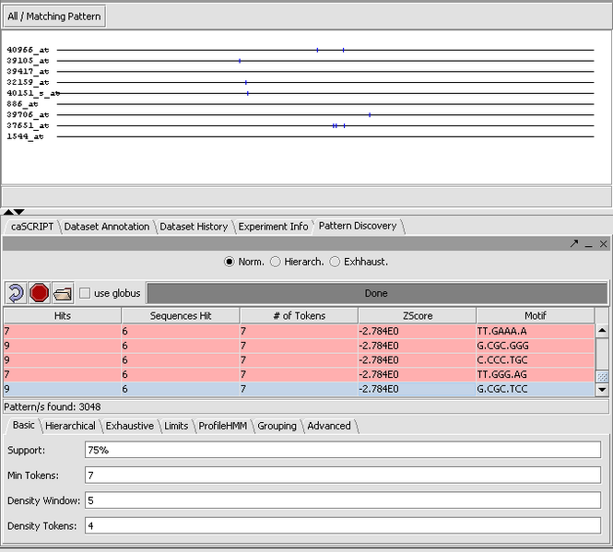Click the 40151_s_at sequence label
This screenshot has height=552, width=613.
[33, 93]
